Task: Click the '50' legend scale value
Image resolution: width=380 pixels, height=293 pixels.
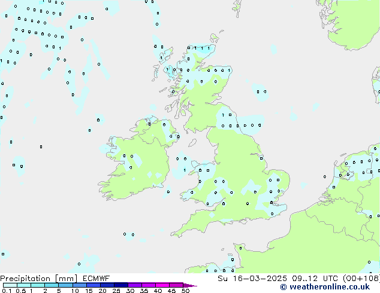Action: coord(185,291)
